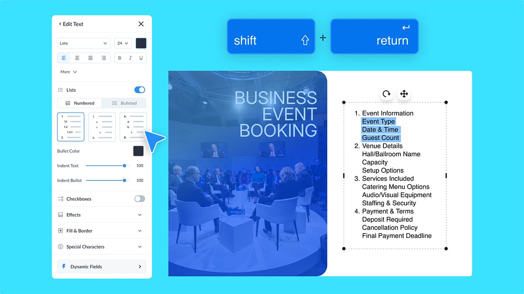Apply justify text alignment

pyautogui.click(x=90, y=58)
